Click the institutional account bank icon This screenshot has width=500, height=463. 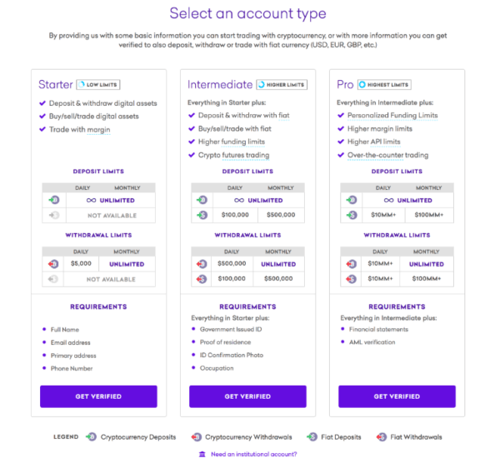point(202,454)
